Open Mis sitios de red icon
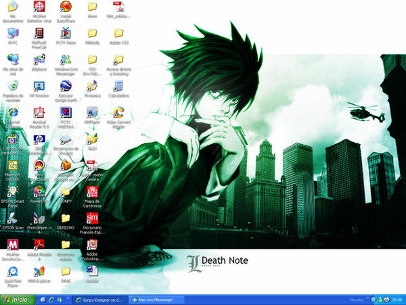Screen dimensions: 406x305 tap(13, 65)
